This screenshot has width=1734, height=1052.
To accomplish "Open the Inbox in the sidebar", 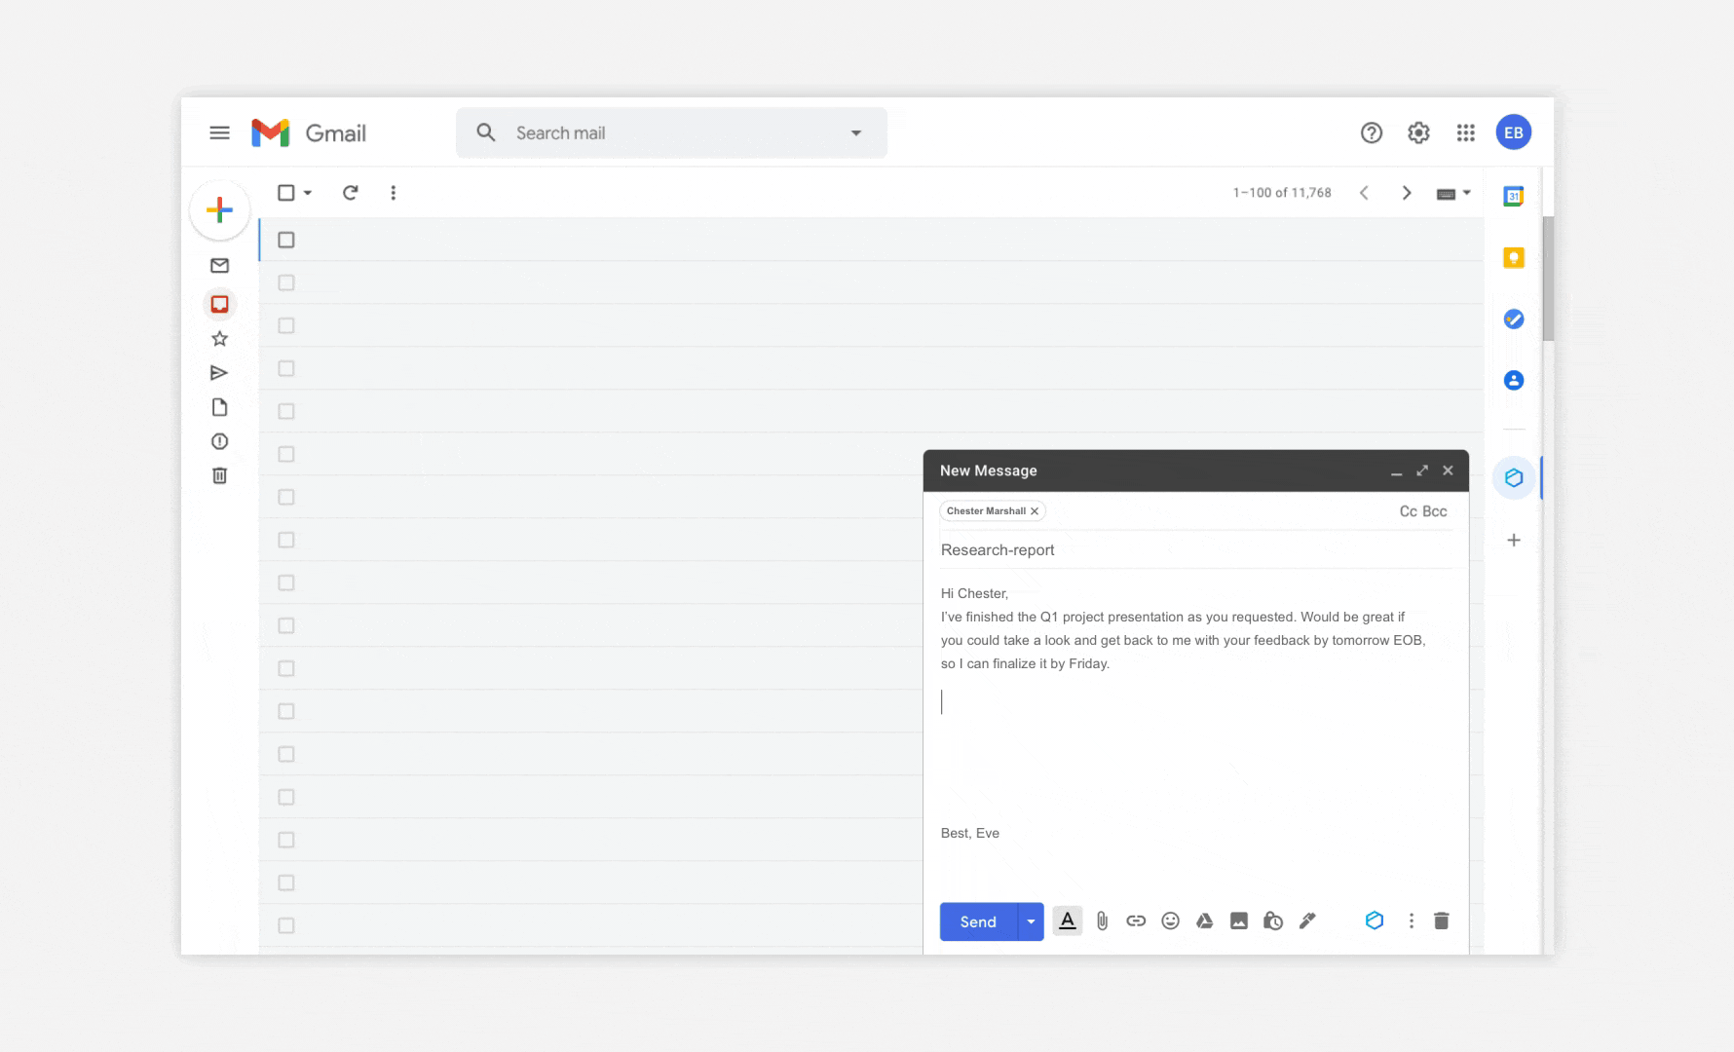I will coord(220,304).
